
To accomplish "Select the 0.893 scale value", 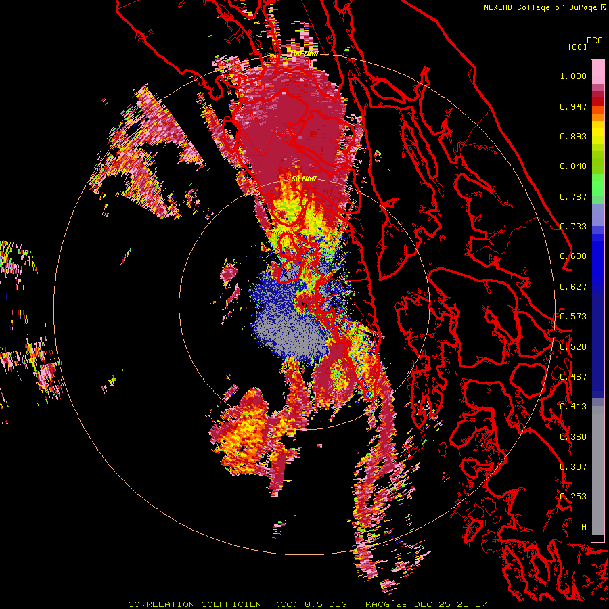I will [x=573, y=136].
